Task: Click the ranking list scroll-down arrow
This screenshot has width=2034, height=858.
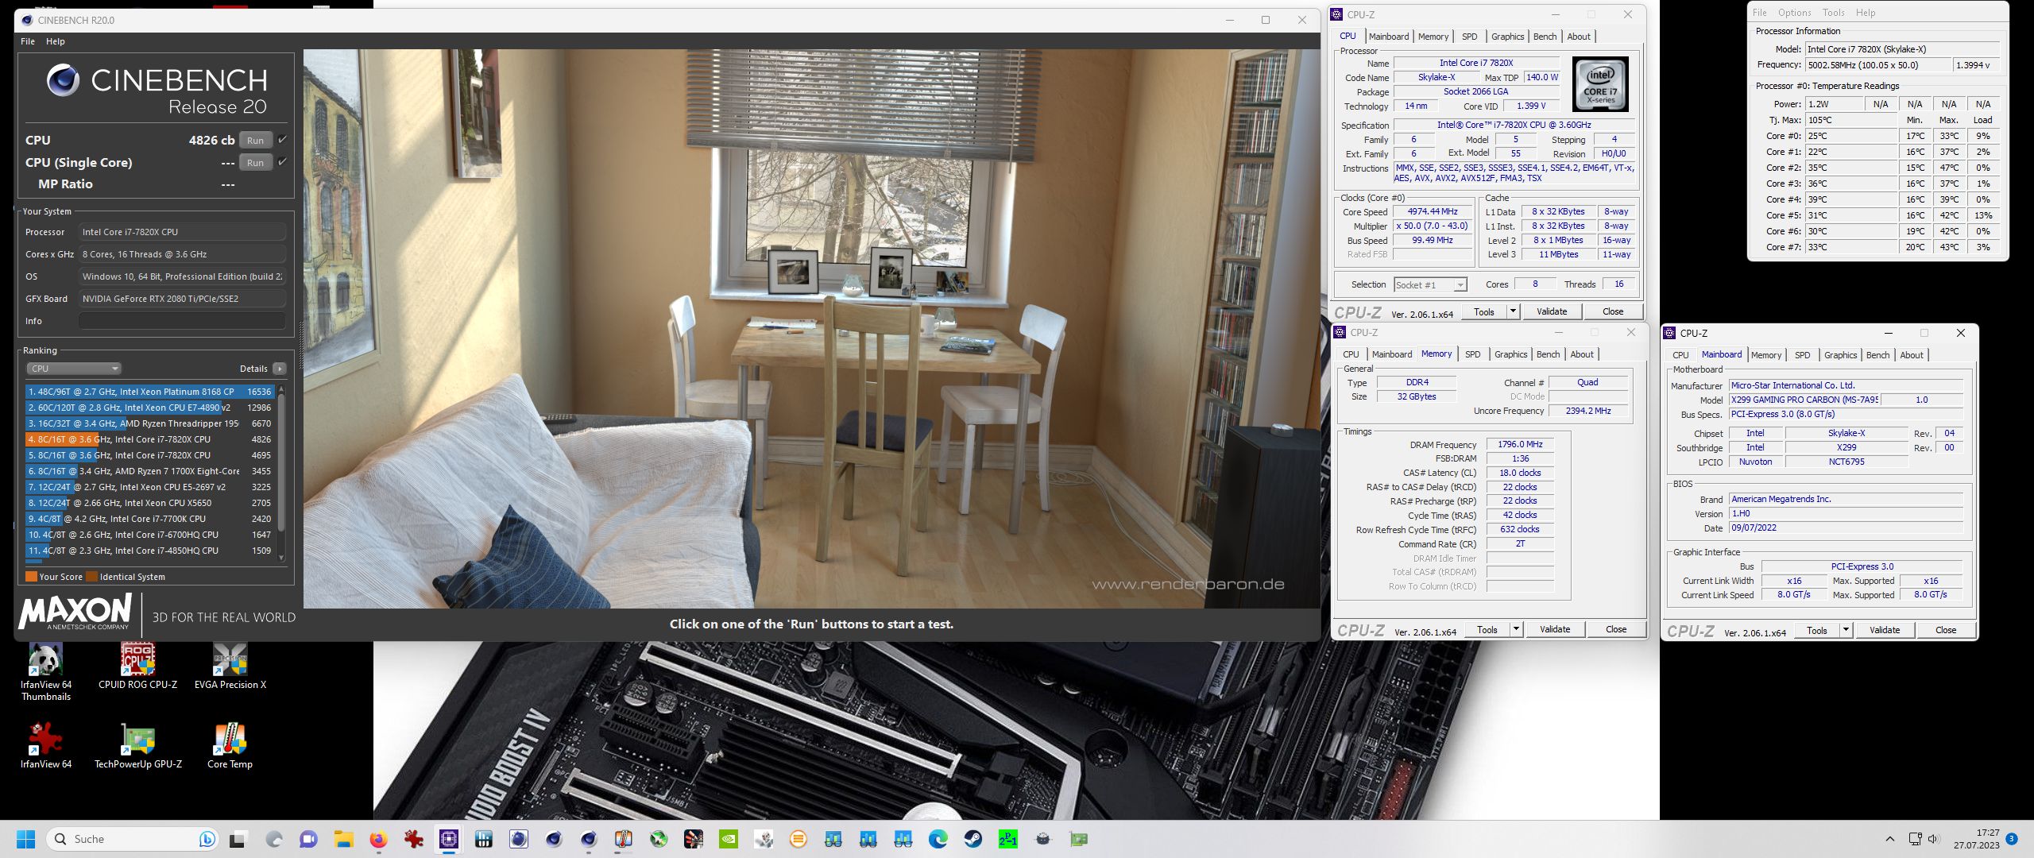Action: [x=280, y=558]
